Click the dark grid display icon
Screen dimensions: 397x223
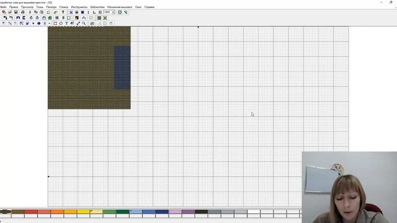(x=99, y=18)
